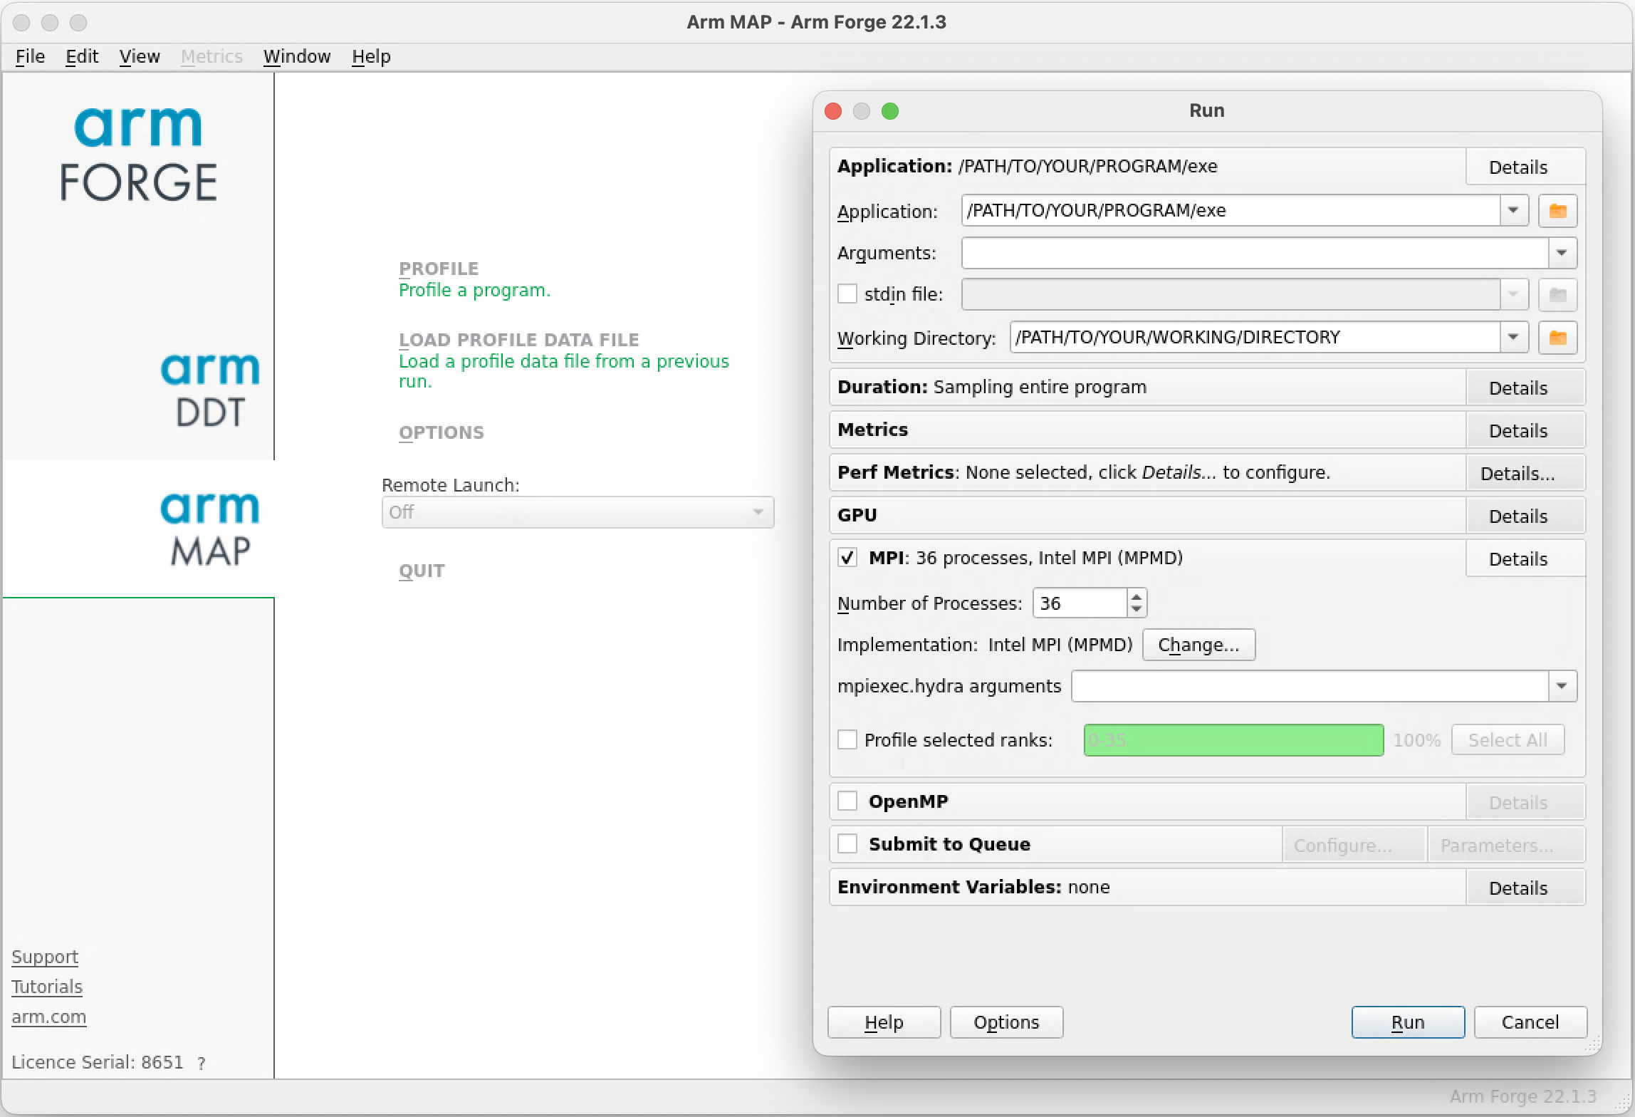Browse for the Working Directory via folder icon
Viewport: 1635px width, 1117px height.
click(1557, 338)
